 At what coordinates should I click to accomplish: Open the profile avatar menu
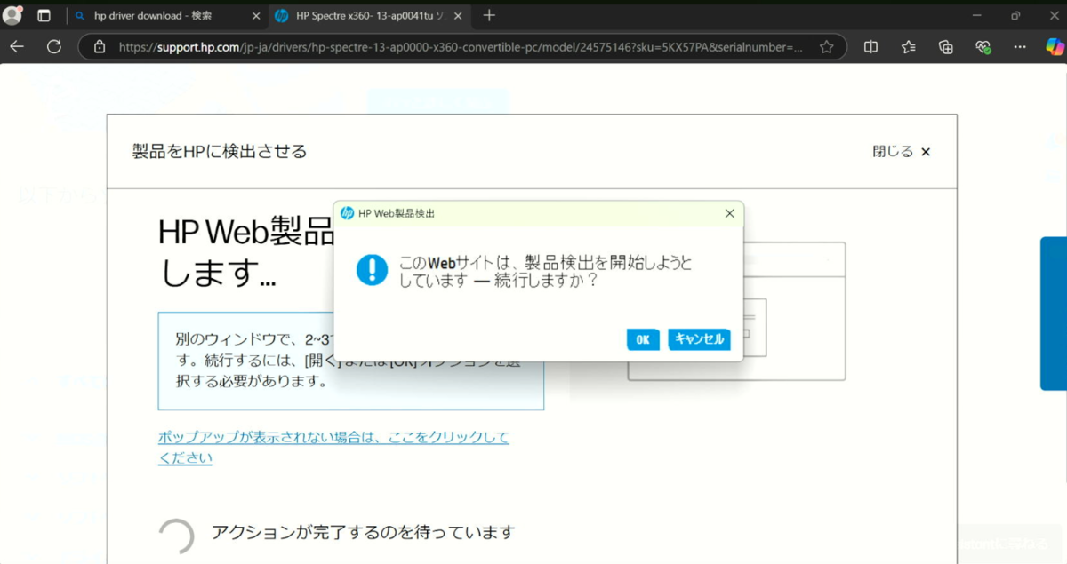(12, 16)
